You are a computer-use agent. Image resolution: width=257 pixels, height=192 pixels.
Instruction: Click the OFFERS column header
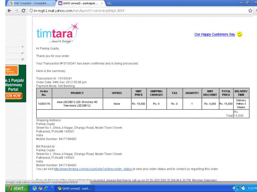tap(117, 93)
